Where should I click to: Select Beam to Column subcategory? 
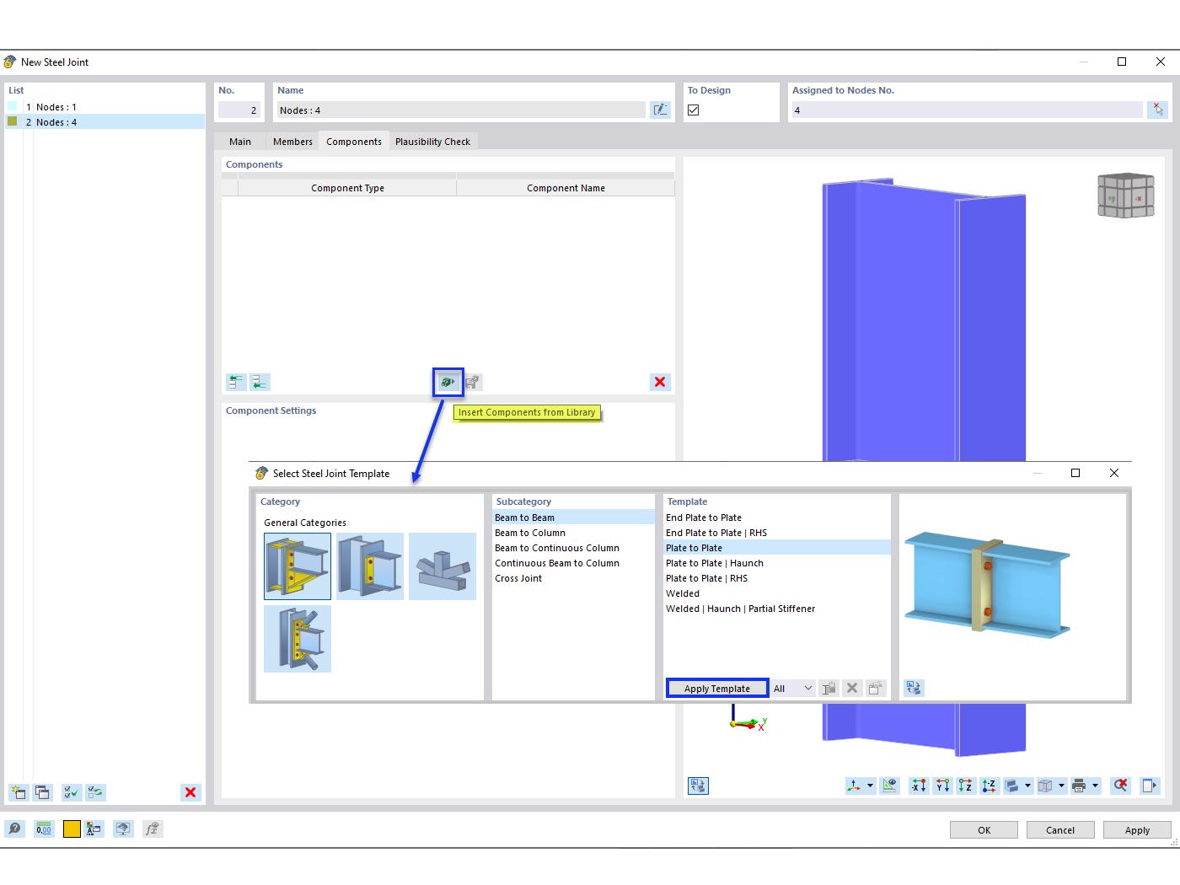click(573, 533)
